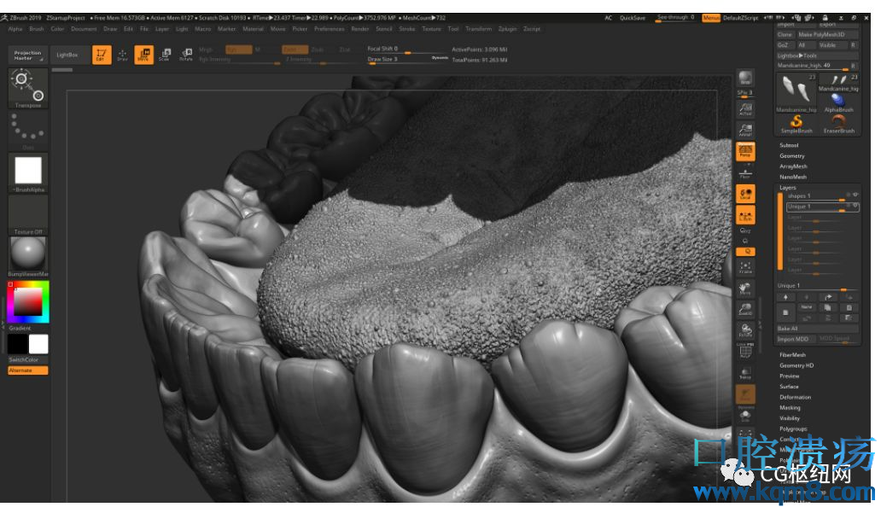Click the BPR render sphere icon
The image size is (881, 513).
pyautogui.click(x=745, y=78)
